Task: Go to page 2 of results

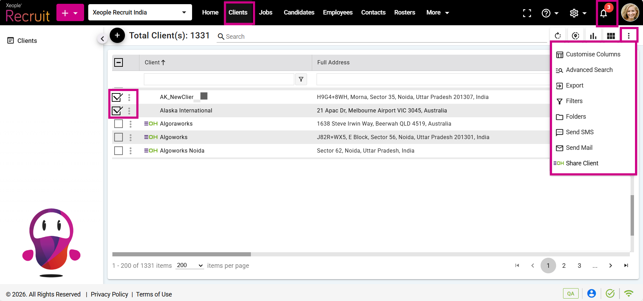Action: pyautogui.click(x=564, y=266)
